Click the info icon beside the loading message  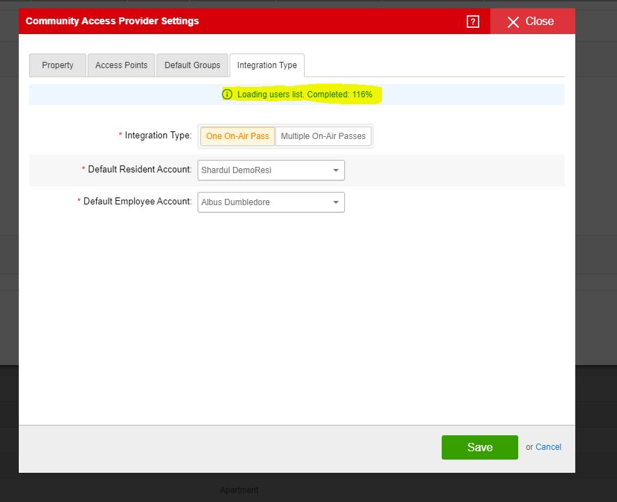[x=227, y=95]
